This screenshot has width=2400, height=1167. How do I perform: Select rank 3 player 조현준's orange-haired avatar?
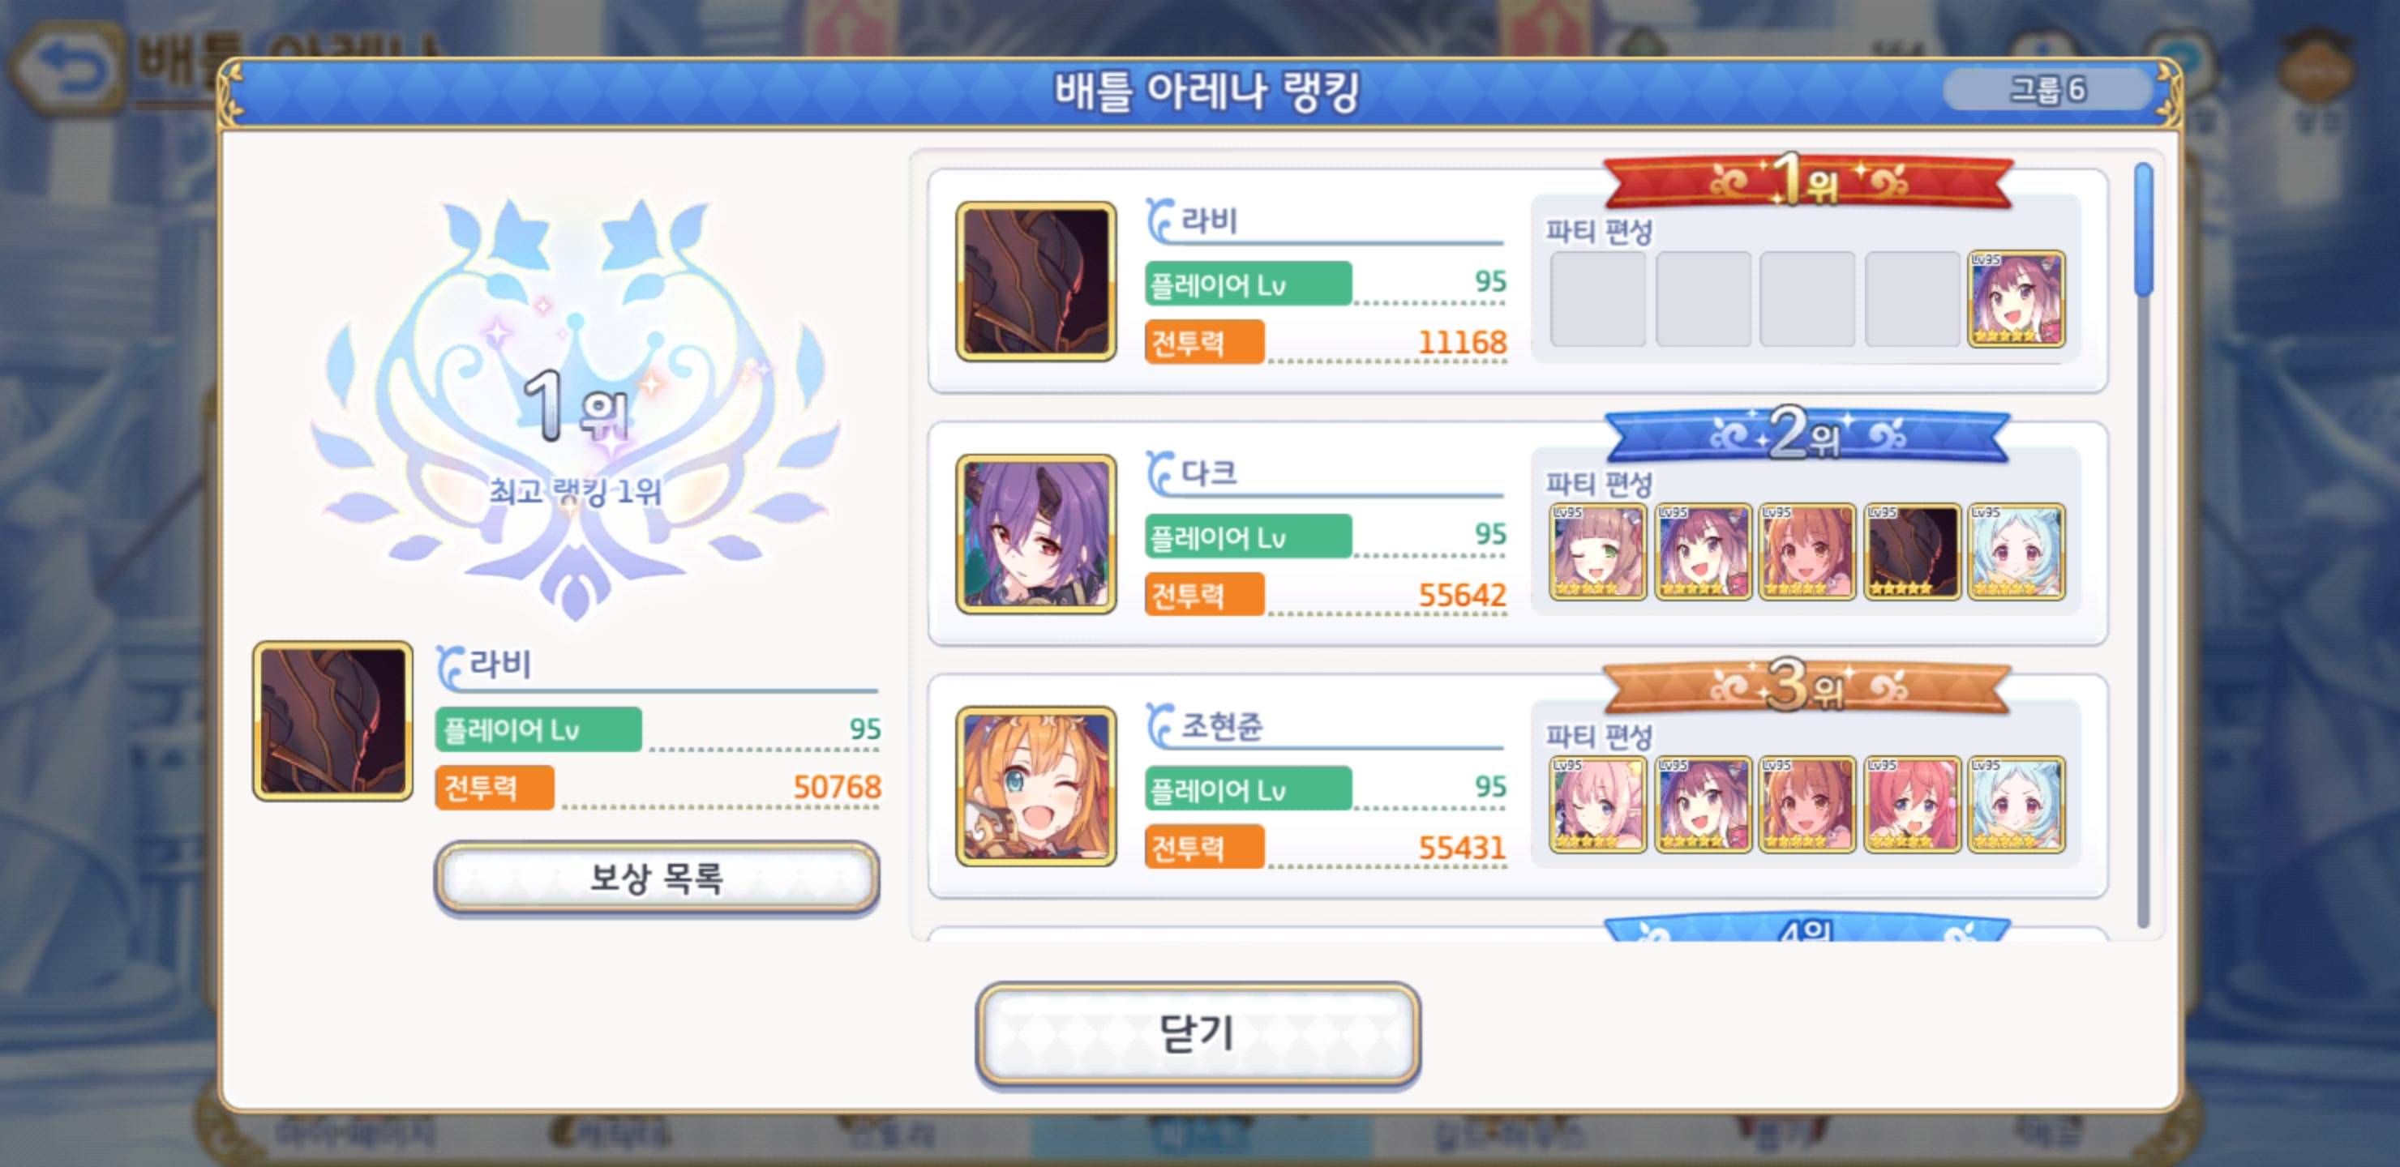coord(1036,786)
